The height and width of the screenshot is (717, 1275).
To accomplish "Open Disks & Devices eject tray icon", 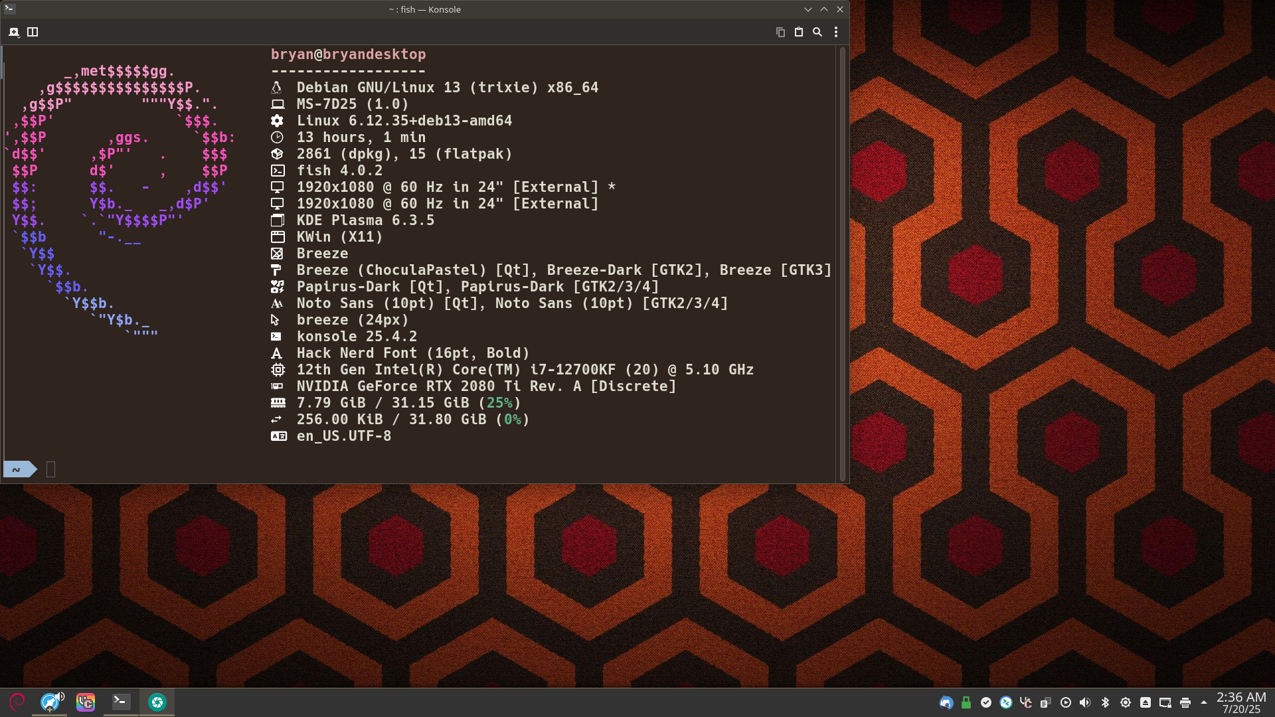I will pos(1146,702).
